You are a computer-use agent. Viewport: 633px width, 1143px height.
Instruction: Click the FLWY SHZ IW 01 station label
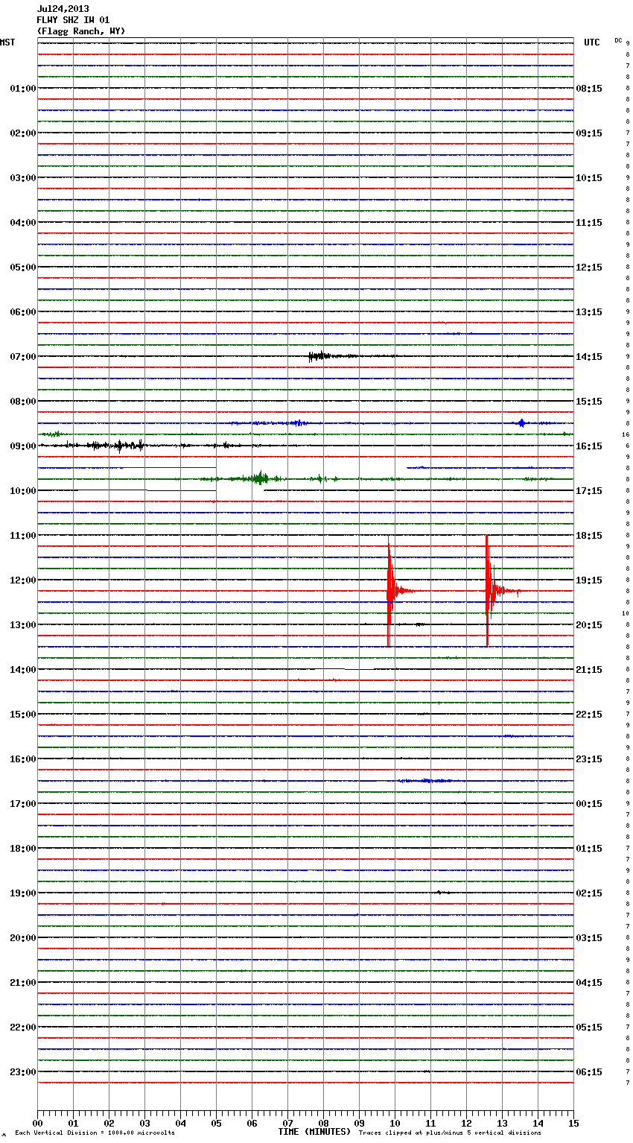(73, 20)
